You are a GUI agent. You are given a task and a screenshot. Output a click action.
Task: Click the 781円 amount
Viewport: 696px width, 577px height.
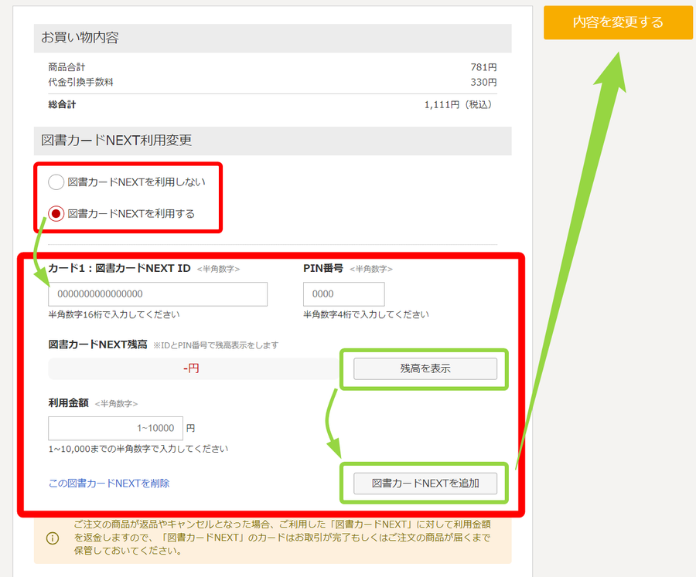point(484,67)
